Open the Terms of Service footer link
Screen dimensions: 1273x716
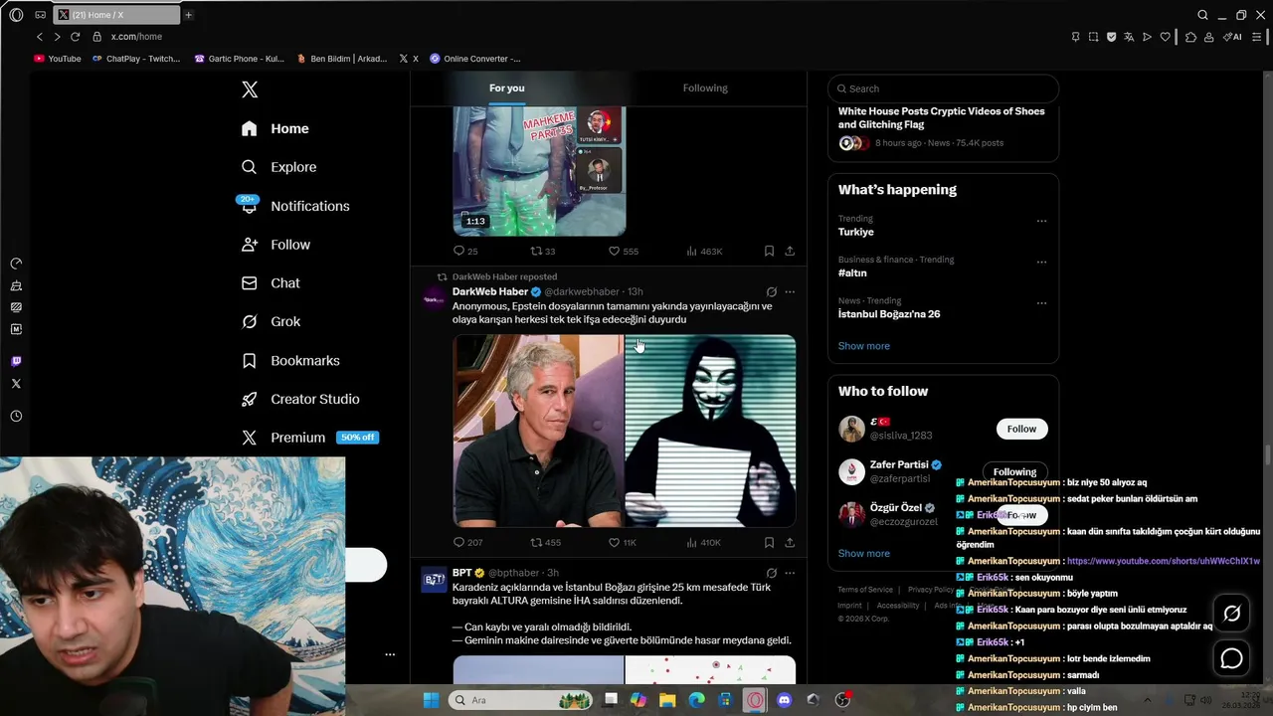[x=865, y=590]
